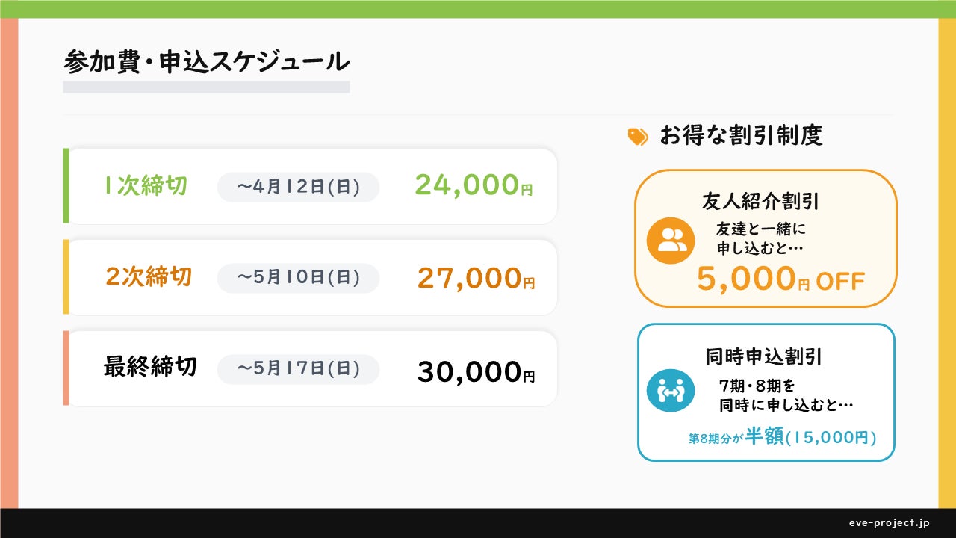Click the ~5月17日(日) date pill

298,369
